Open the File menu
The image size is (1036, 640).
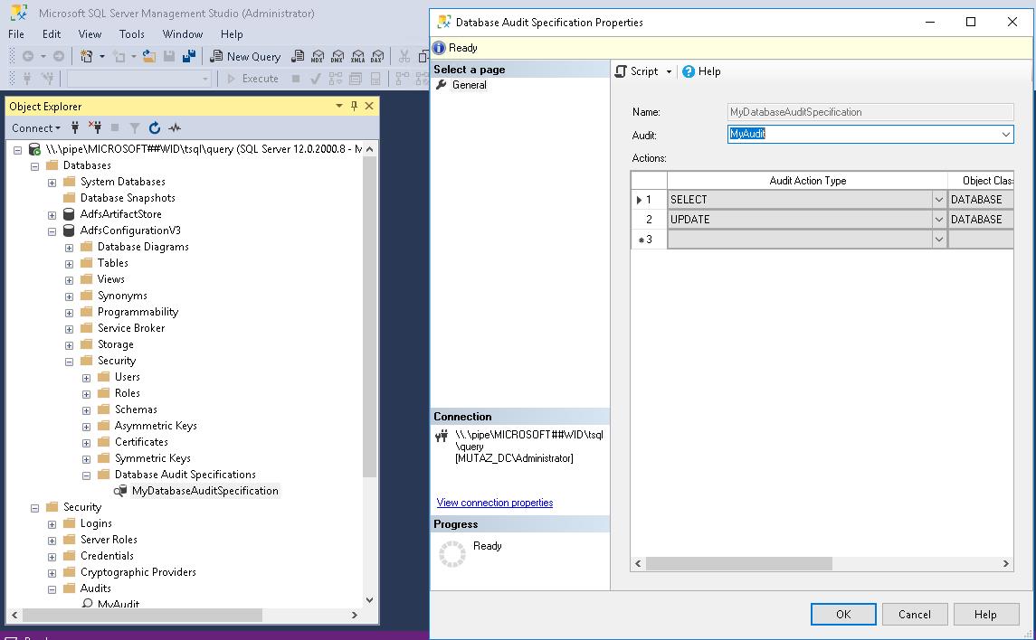pyautogui.click(x=16, y=34)
